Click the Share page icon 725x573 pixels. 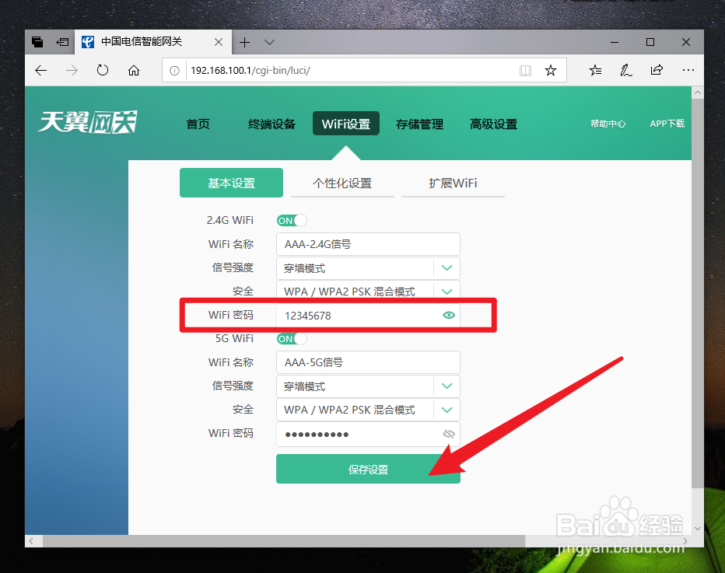tap(657, 70)
